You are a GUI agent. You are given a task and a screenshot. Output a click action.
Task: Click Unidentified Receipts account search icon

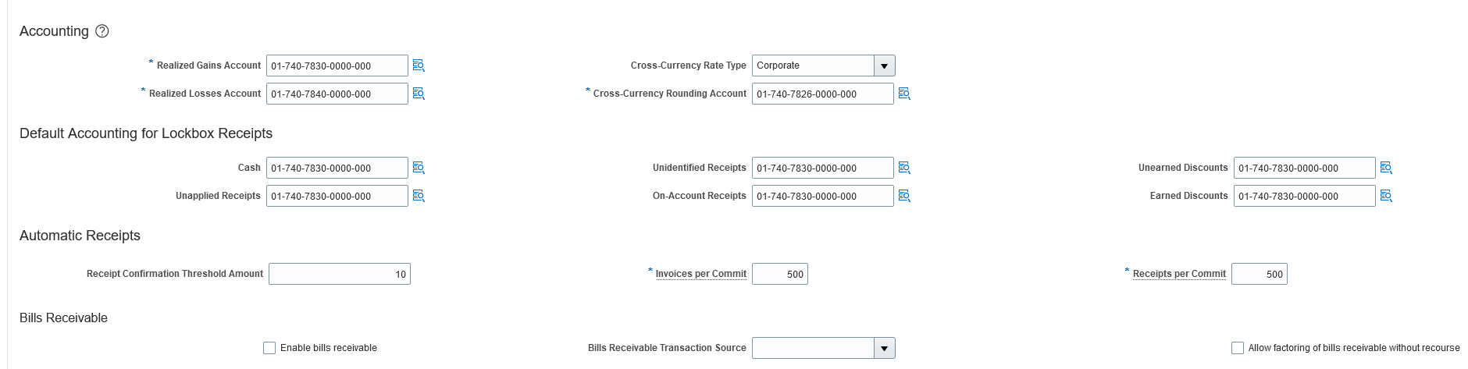[x=904, y=168]
